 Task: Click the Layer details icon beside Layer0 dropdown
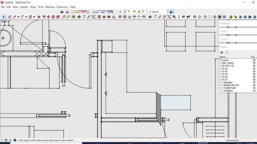171,12
